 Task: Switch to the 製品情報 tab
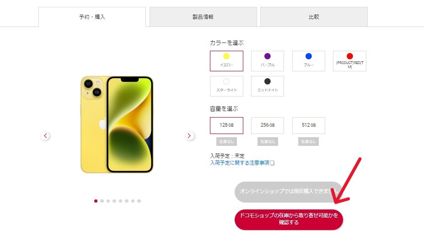pos(203,17)
